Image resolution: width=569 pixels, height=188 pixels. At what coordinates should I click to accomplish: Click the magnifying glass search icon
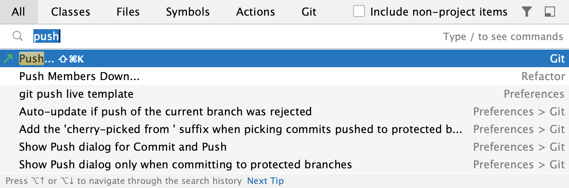point(17,36)
